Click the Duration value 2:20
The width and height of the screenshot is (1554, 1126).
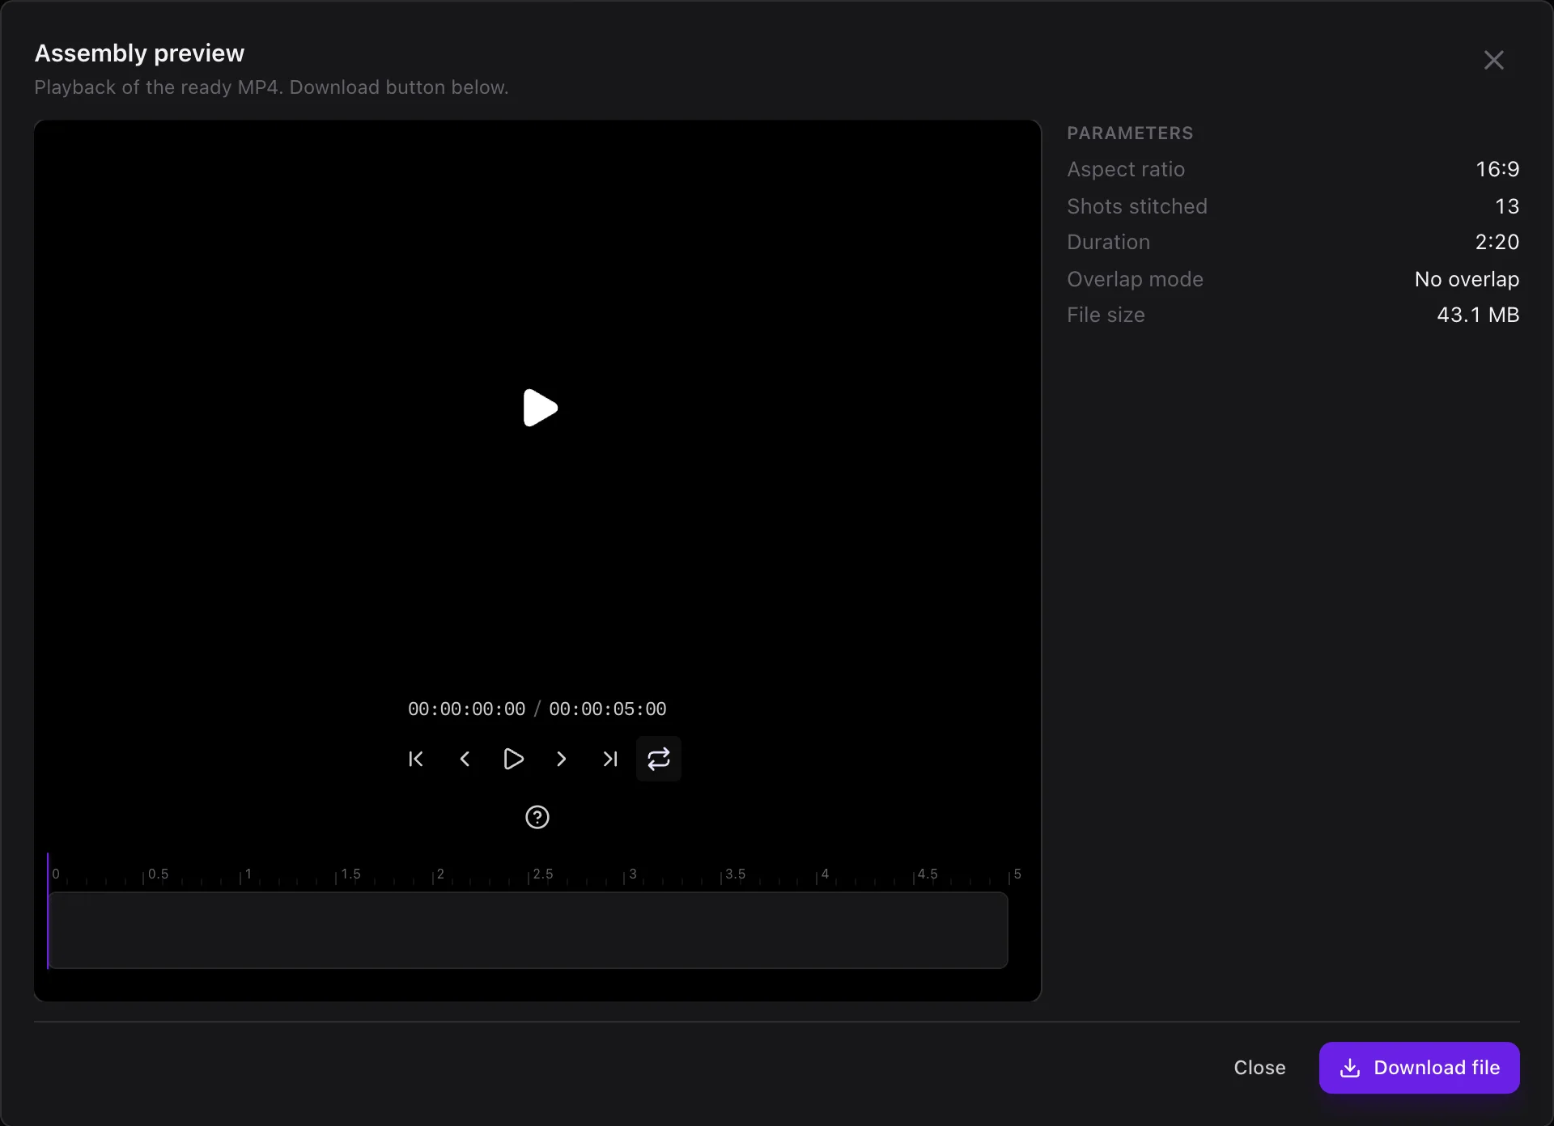(1497, 242)
